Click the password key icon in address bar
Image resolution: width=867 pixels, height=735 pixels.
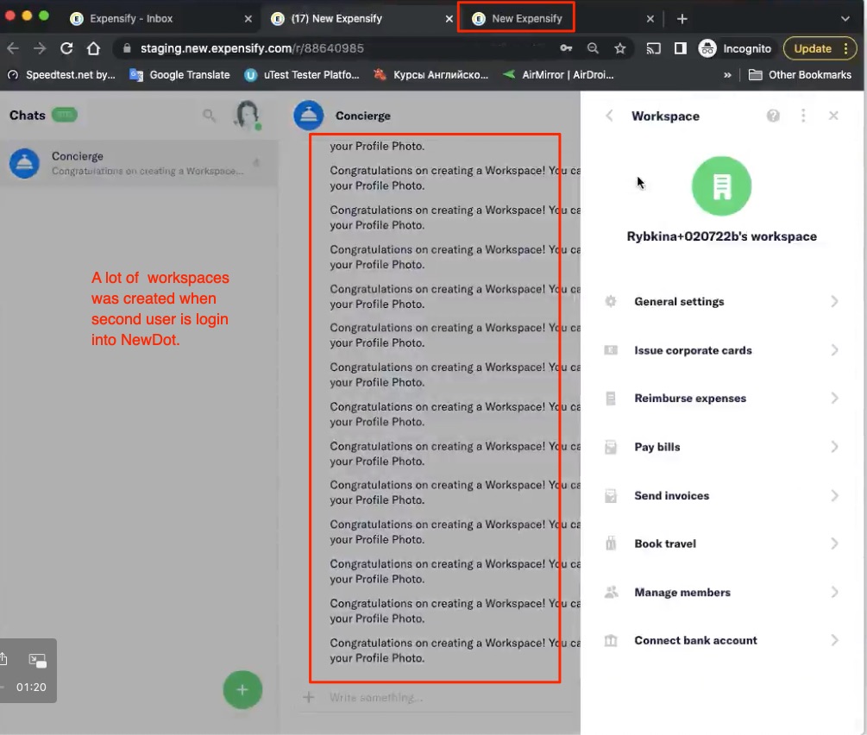tap(566, 48)
